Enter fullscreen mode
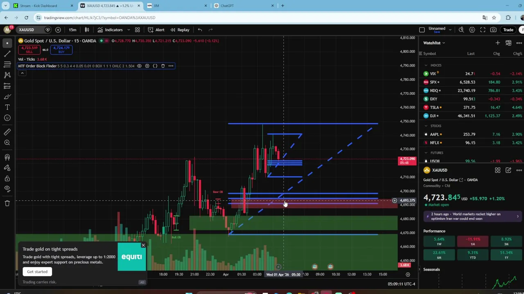 click(x=483, y=29)
